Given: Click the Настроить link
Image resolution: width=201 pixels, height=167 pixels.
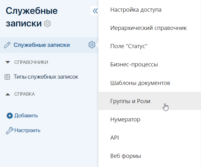Looking at the screenshot, I should [27, 131].
